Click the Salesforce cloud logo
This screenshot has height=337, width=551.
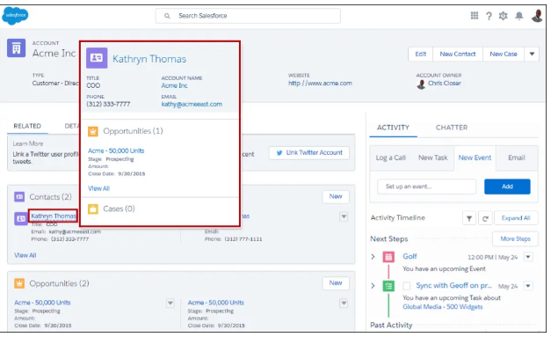tap(15, 16)
